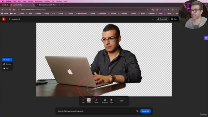Image resolution: width=208 pixels, height=117 pixels.
Task: Open the Bookmarks menu
Action: pyautogui.click(x=39, y=1)
